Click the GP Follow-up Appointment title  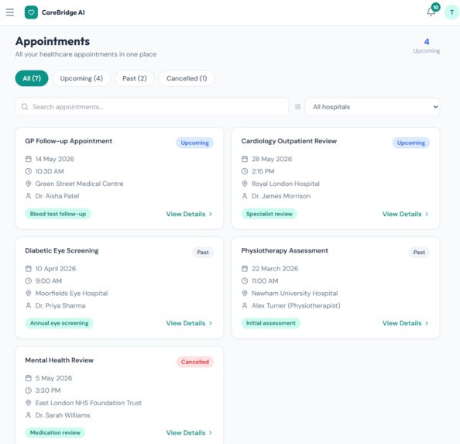coord(69,141)
